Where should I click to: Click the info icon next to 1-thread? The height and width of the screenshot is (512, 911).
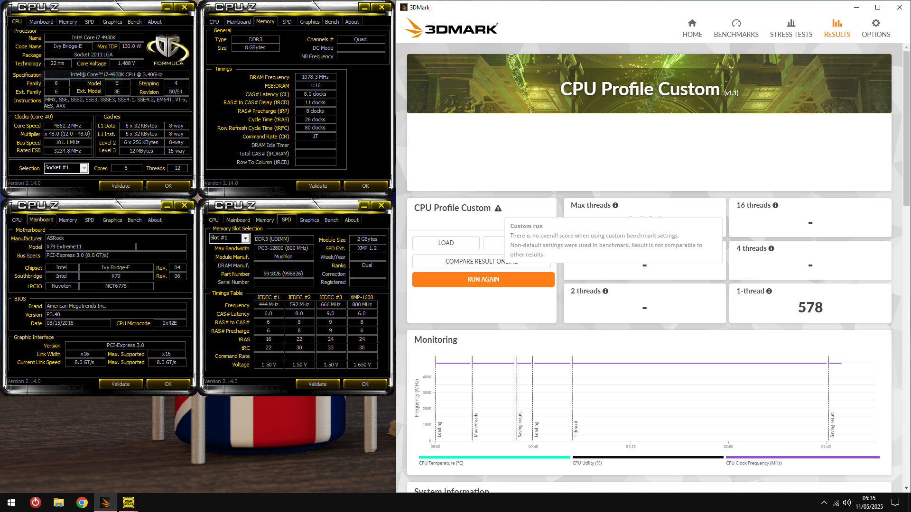point(769,291)
